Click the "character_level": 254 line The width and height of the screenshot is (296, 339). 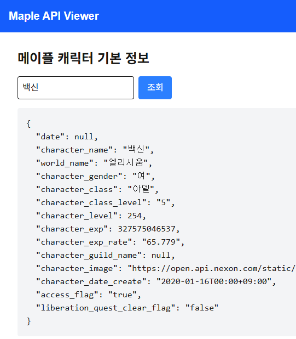pos(91,216)
